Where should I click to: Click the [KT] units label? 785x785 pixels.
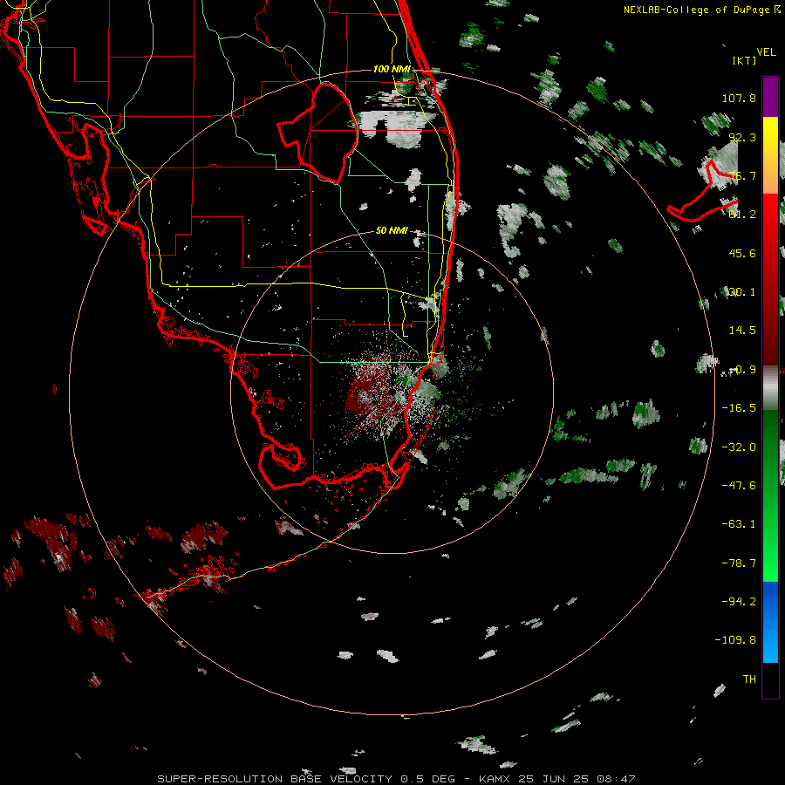(745, 60)
